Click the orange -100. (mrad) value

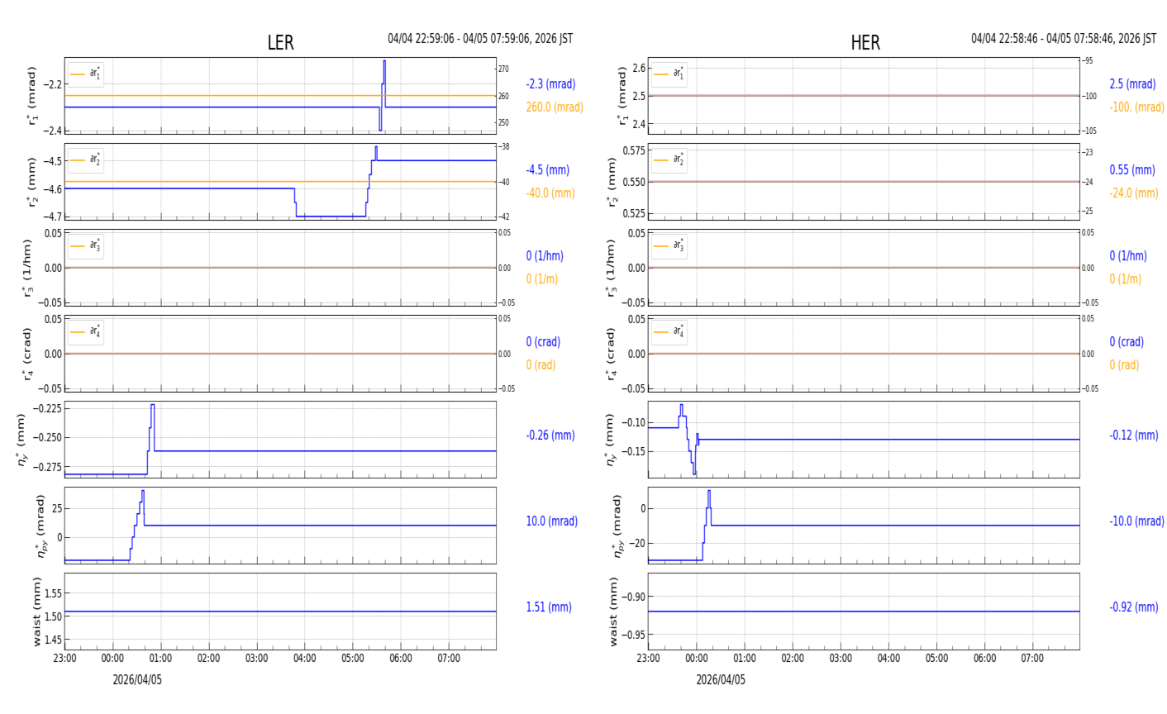(1136, 107)
